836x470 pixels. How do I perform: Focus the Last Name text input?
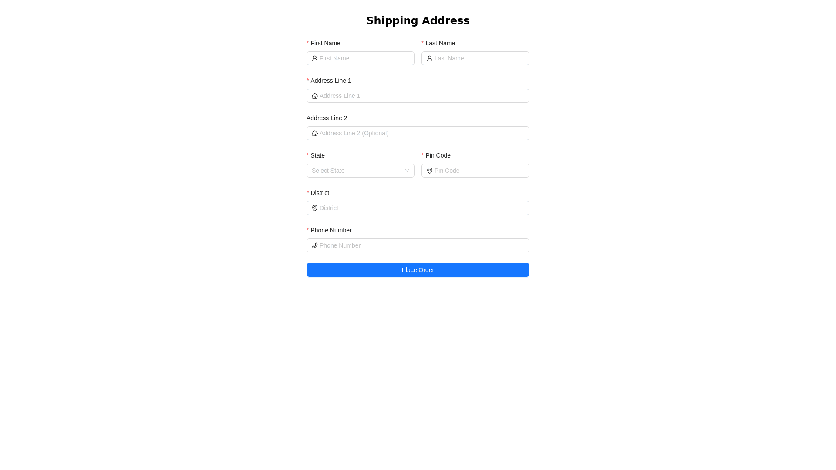[480, 58]
